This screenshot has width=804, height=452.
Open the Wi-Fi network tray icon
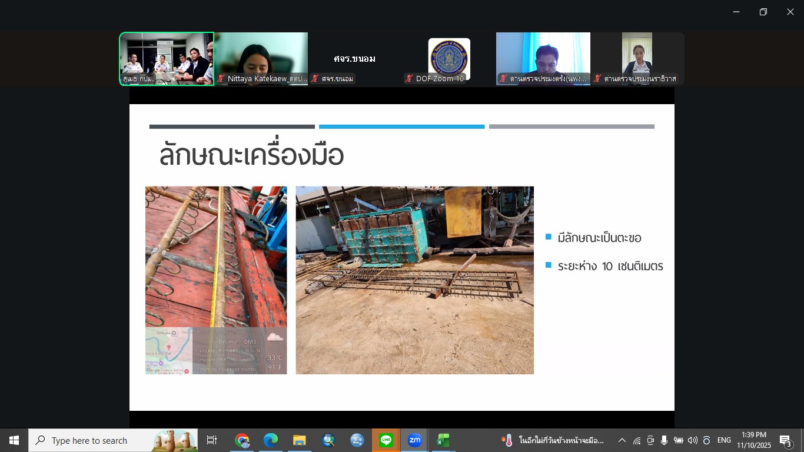pos(637,440)
